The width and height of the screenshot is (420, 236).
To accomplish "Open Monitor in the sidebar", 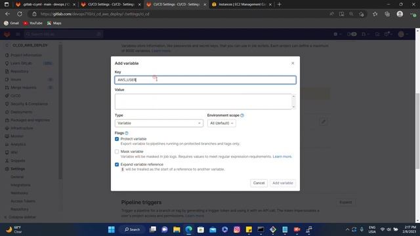I will (17, 136).
